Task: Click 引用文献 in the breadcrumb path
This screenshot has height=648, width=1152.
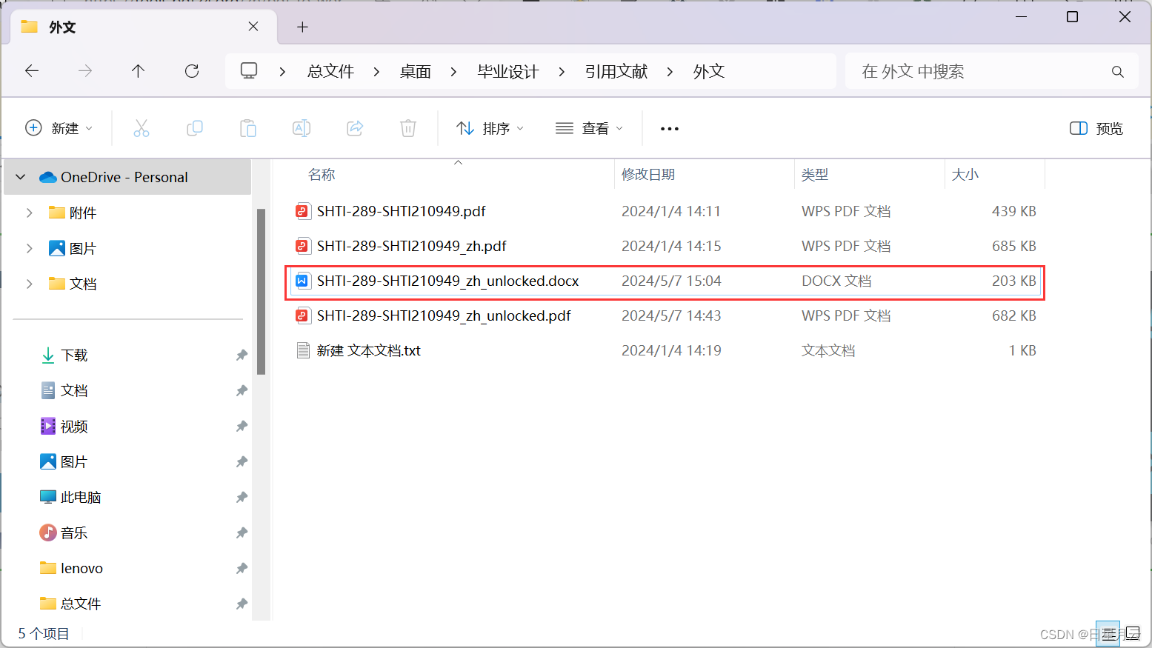Action: pyautogui.click(x=616, y=71)
